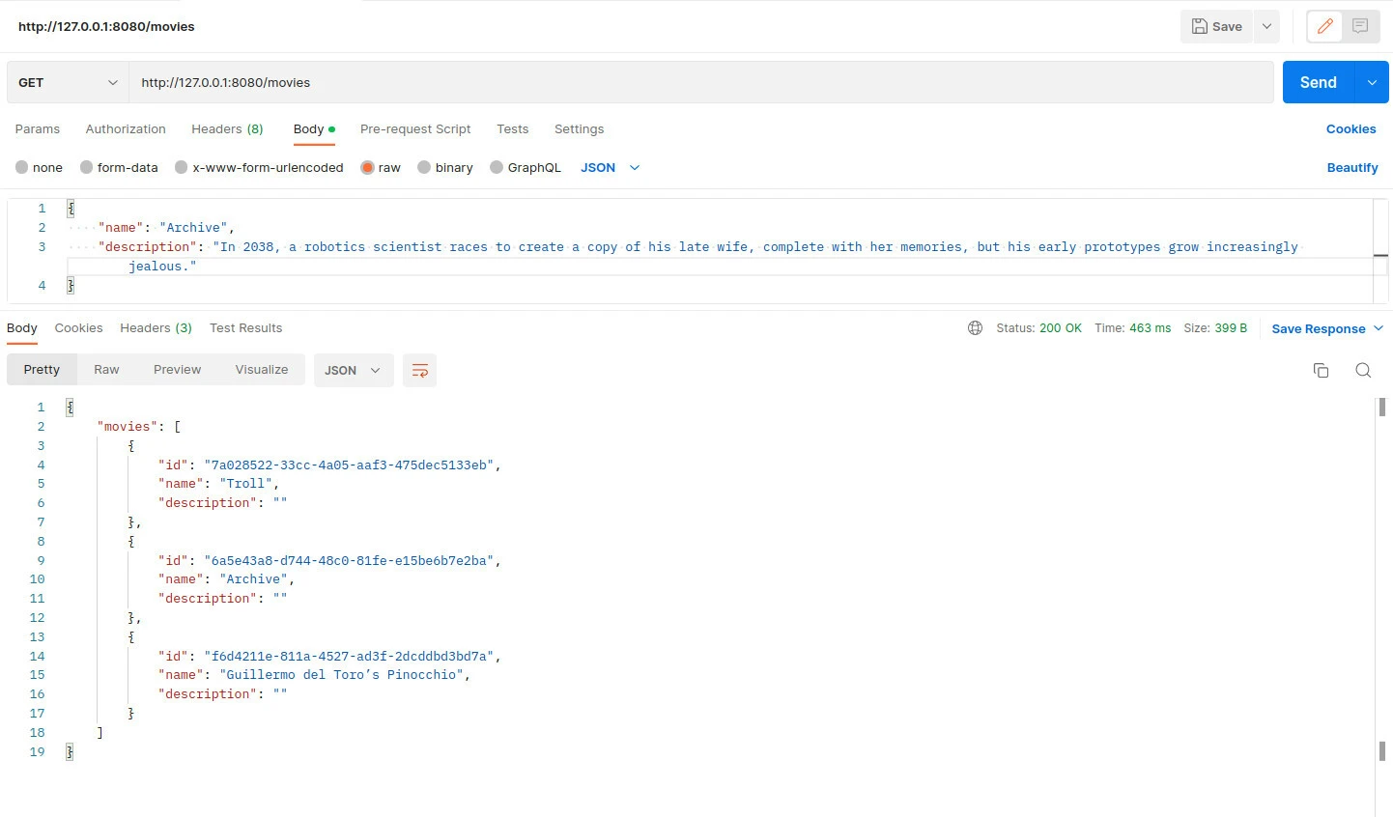
Task: Choose the GraphQL radio option
Action: coord(497,167)
